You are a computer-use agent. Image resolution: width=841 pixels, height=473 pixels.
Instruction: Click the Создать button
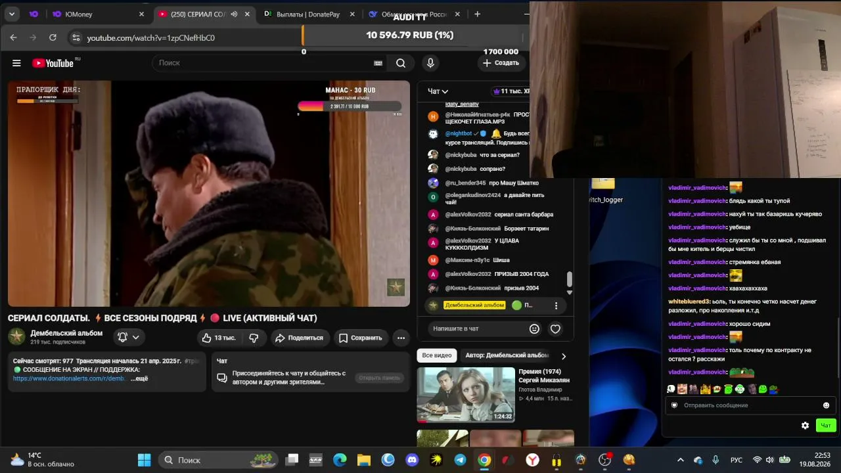point(501,63)
